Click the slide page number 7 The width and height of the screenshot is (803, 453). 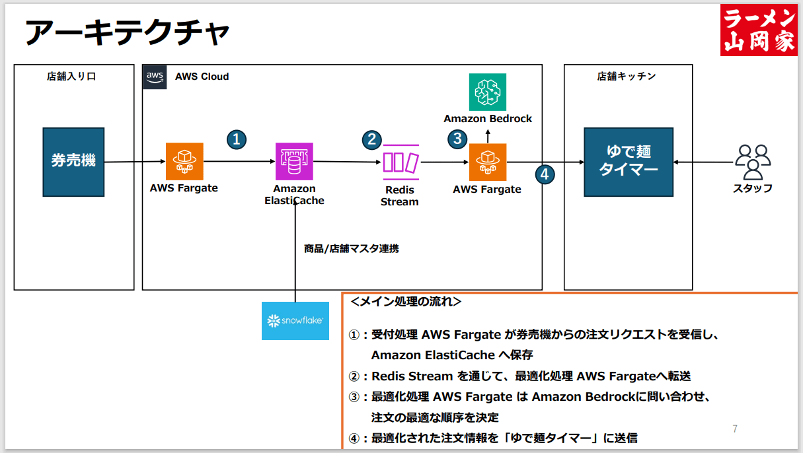pyautogui.click(x=735, y=429)
